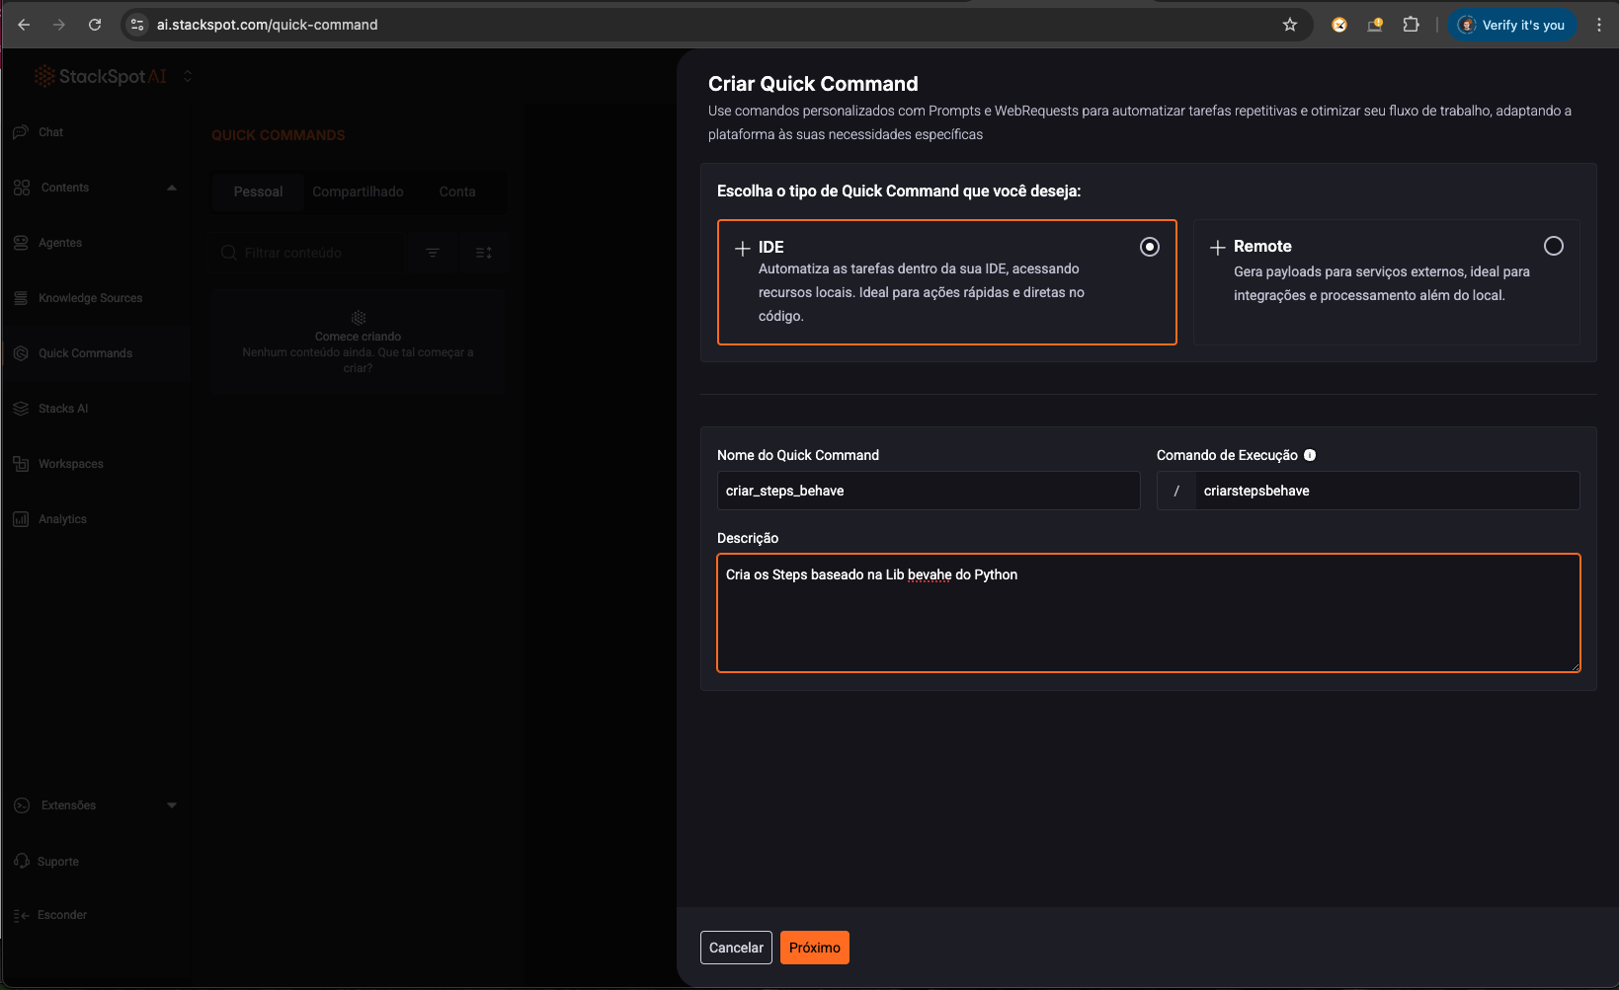Click the Filtrar conteúdo search field

tap(308, 253)
